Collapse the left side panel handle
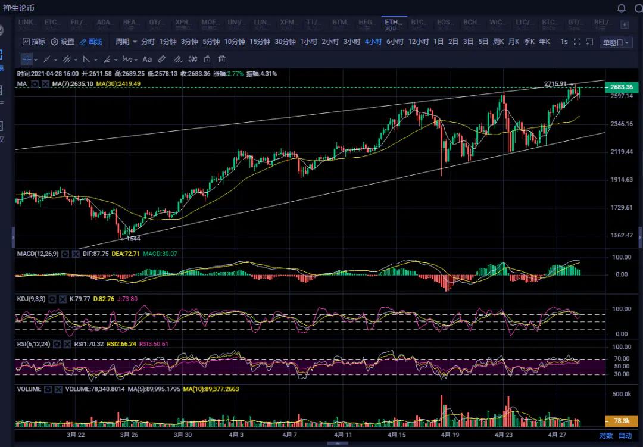The width and height of the screenshot is (643, 447). pos(13,237)
